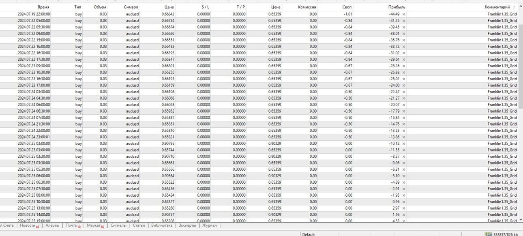Close the order with profit -25.02

[x=403, y=79]
